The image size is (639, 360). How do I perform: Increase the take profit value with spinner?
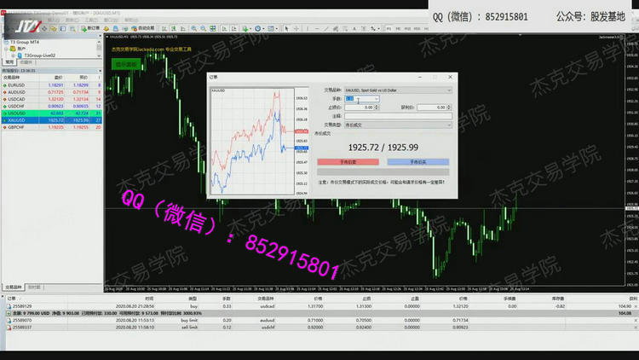click(x=450, y=107)
